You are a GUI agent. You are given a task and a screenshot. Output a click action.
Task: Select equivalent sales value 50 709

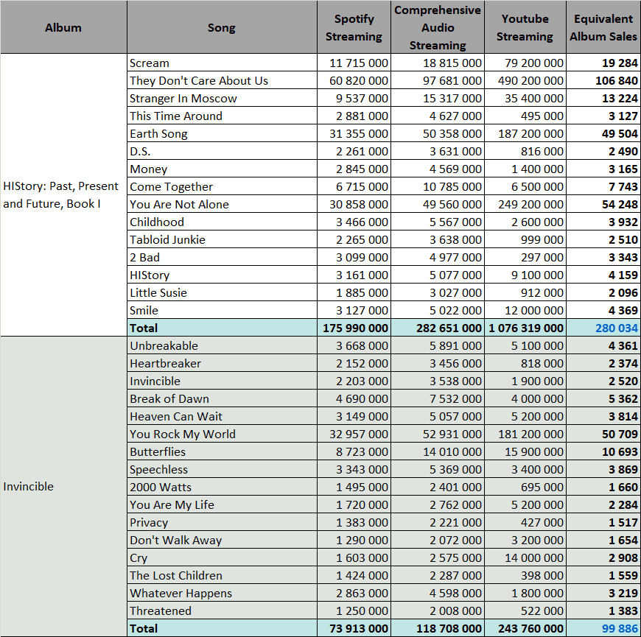pyautogui.click(x=603, y=434)
